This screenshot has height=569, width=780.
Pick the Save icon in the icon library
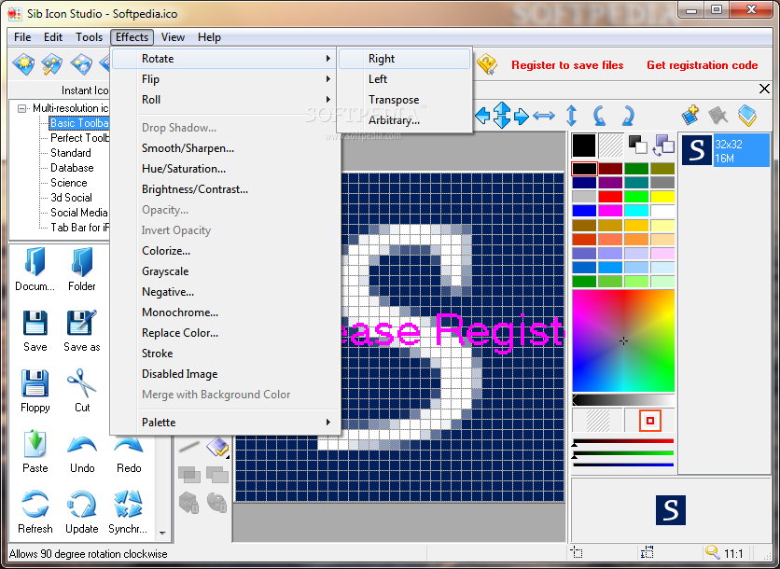pyautogui.click(x=35, y=324)
